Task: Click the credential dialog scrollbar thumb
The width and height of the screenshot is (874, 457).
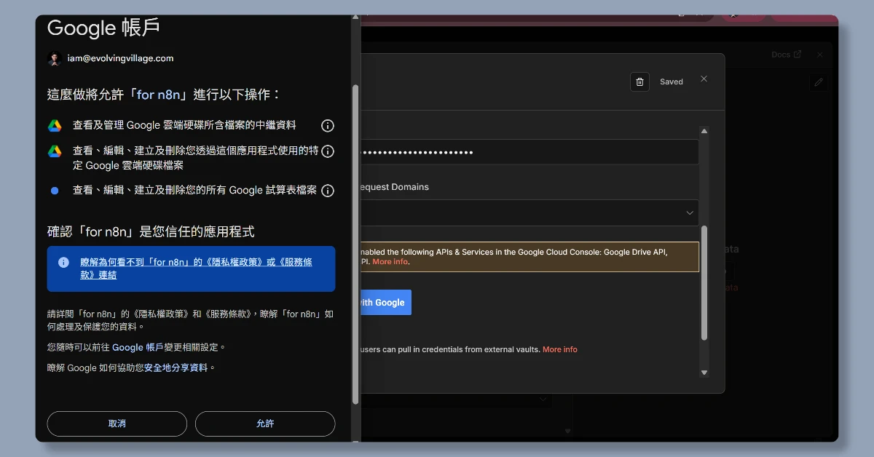Action: 704,283
